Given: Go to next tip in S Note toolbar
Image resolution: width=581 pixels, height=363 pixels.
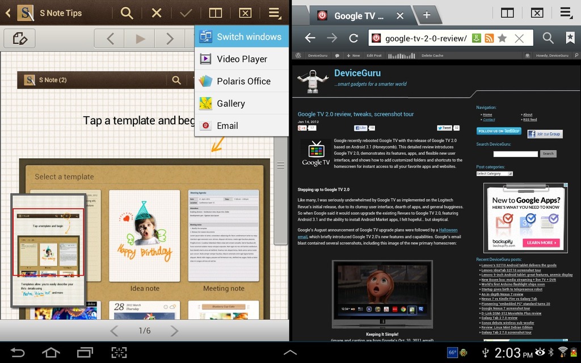Looking at the screenshot, I should 170,39.
